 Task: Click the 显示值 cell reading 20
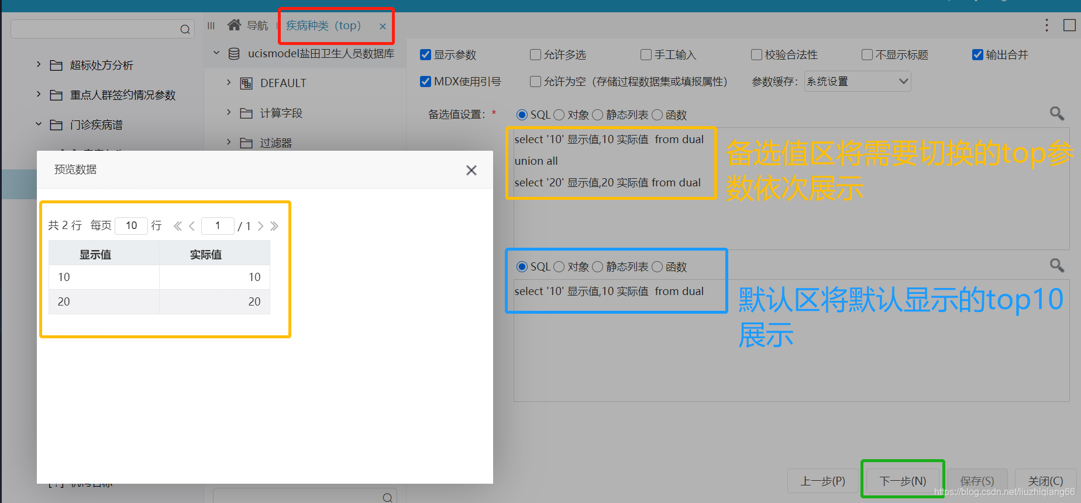104,302
